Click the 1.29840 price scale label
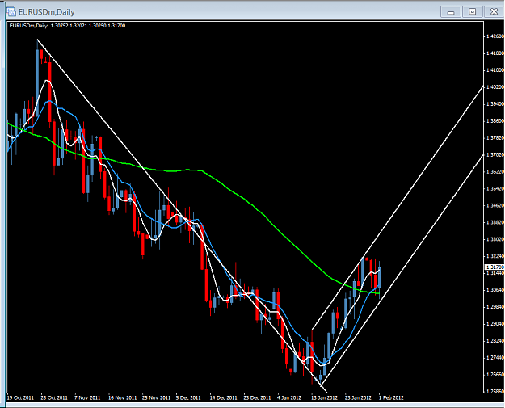This screenshot has height=408, width=505. click(495, 307)
